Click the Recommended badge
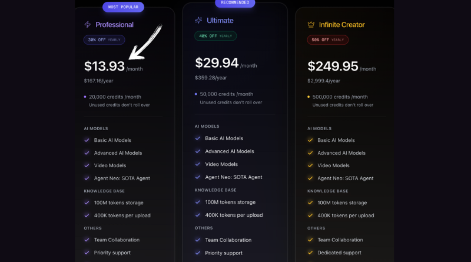The image size is (471, 262). pyautogui.click(x=235, y=3)
